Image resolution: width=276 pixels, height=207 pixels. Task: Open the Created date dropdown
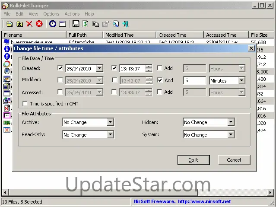[99, 68]
